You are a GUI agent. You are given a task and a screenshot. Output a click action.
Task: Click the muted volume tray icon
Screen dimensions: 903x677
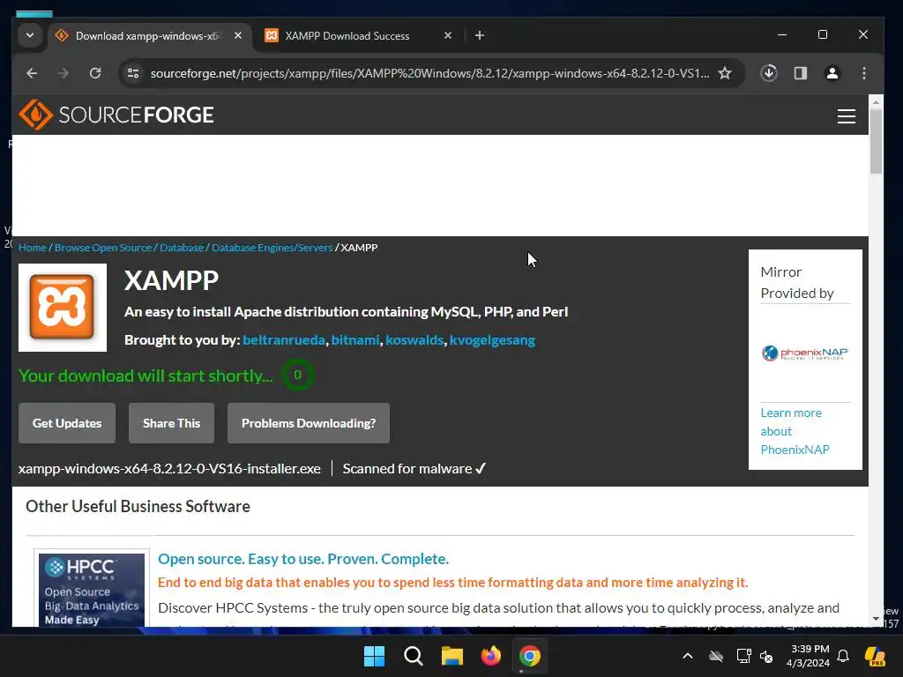(766, 656)
